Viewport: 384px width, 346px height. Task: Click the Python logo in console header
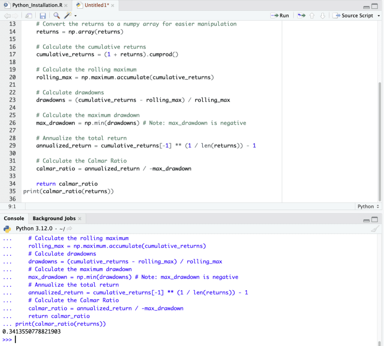7,229
